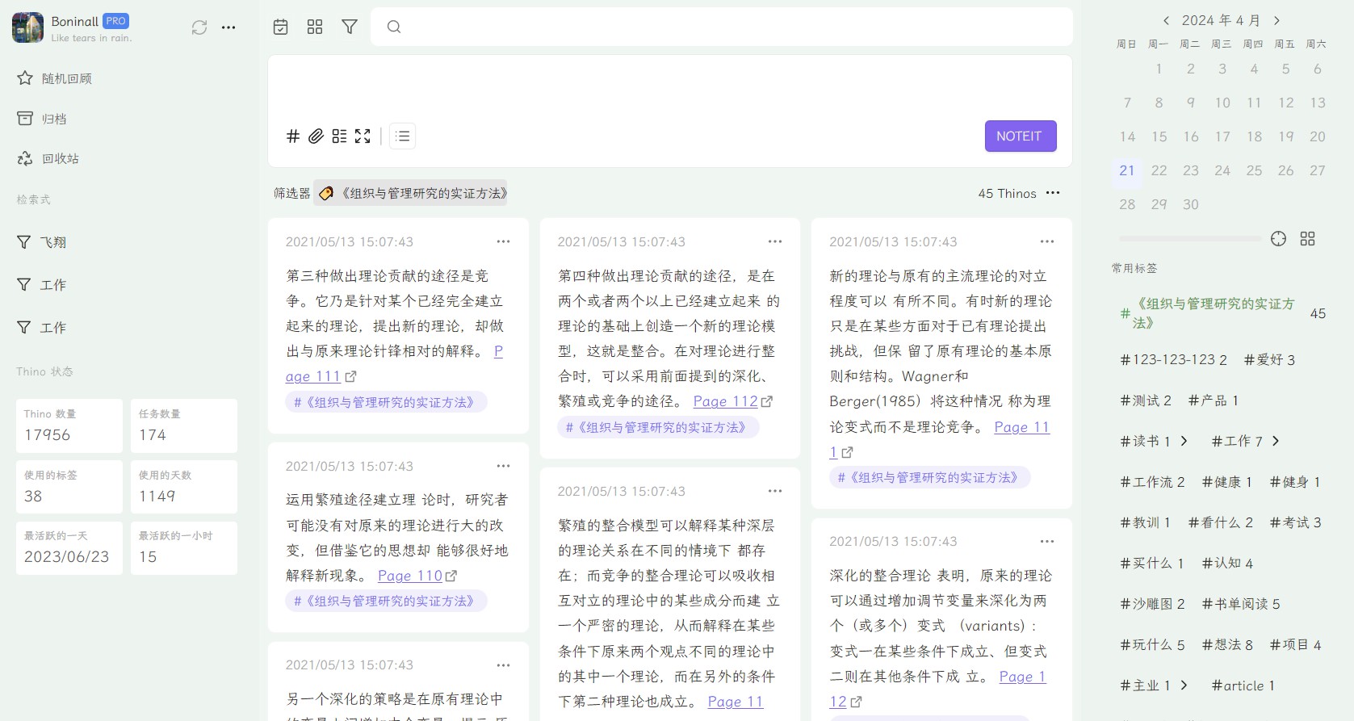The height and width of the screenshot is (721, 1354).
Task: Open the Boninall avatar image
Action: 27,27
